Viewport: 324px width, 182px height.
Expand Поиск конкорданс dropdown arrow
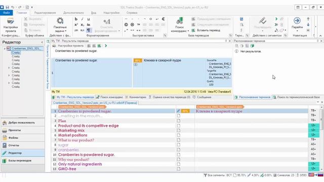(188, 31)
